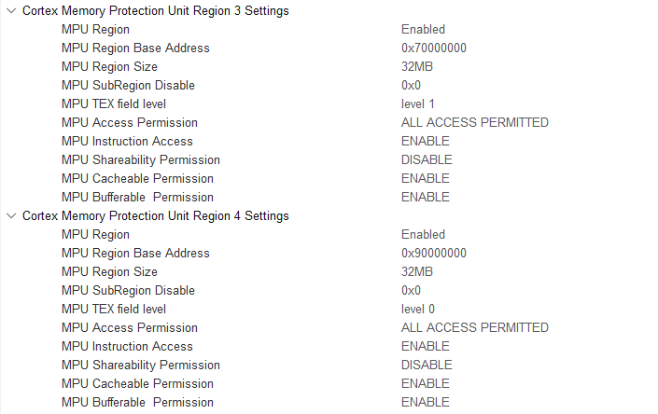Screen dimensions: 658x414
Task: Change Region 3 TEX field level 1 value
Action: pos(417,104)
